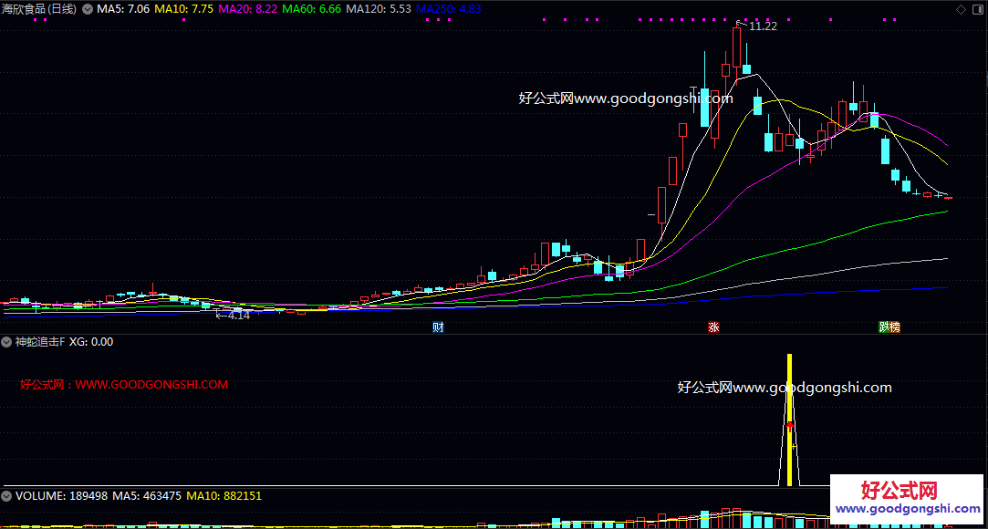Screen dimensions: 988x529
Task: Click the diamond icon at chart top-right
Action: click(x=961, y=9)
